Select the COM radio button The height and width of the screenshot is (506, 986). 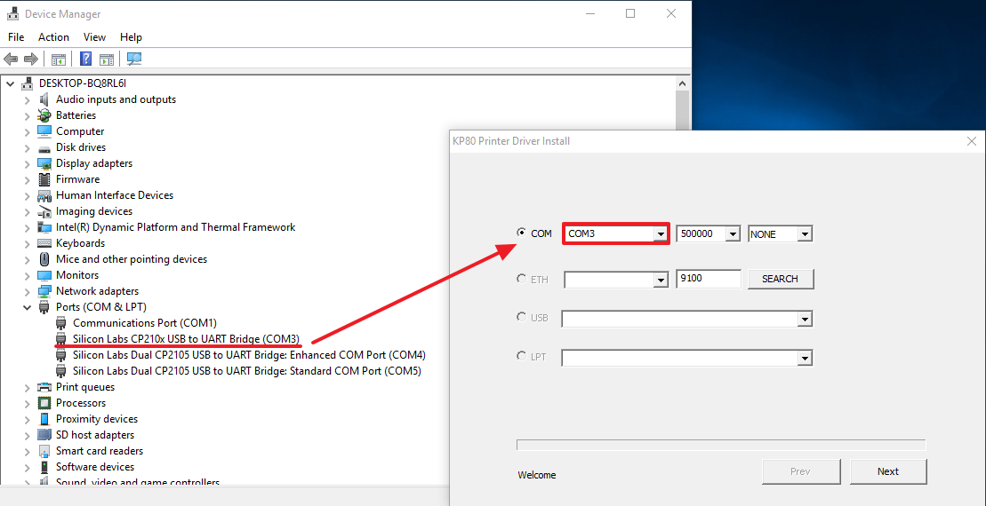pyautogui.click(x=521, y=233)
